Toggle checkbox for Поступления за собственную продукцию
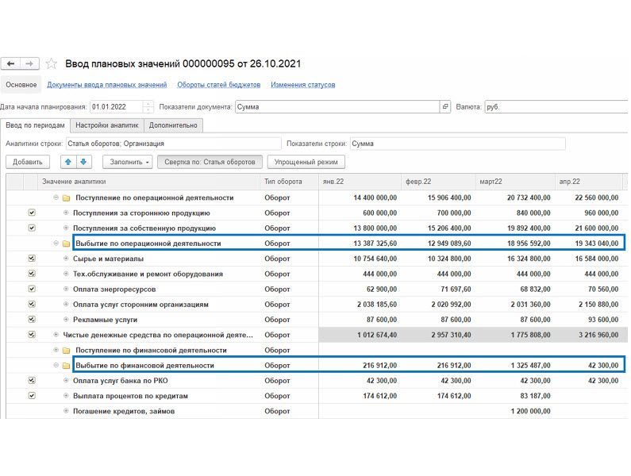This screenshot has height=476, width=631. tap(32, 228)
